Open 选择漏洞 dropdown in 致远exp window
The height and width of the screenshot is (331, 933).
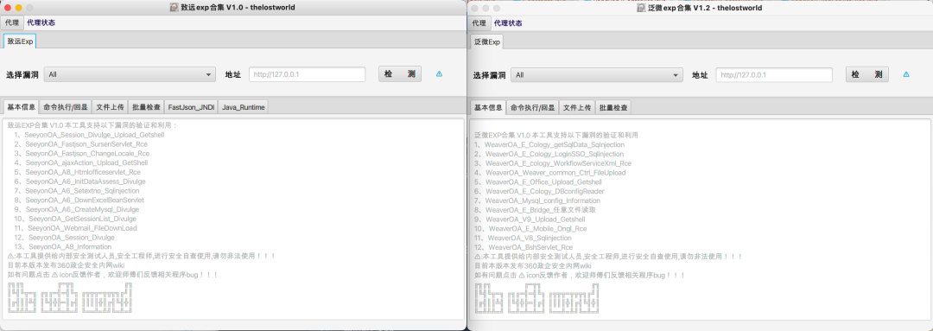coord(130,74)
